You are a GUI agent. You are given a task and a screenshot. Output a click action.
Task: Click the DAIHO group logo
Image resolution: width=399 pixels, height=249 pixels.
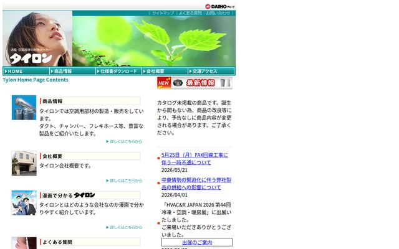pyautogui.click(x=220, y=6)
